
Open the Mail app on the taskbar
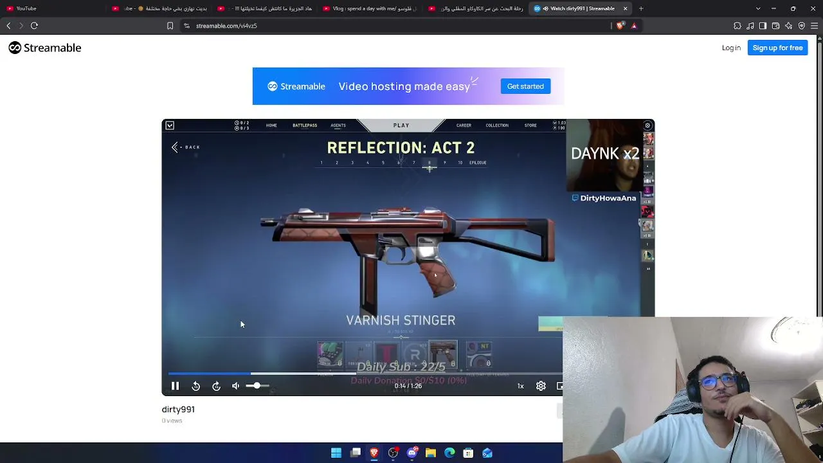coord(487,453)
